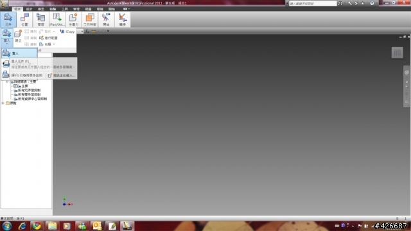
Task: Click the 進行配置 make layout tool
Action: (x=48, y=38)
